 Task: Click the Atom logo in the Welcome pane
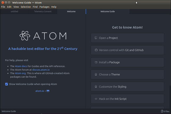43,36
